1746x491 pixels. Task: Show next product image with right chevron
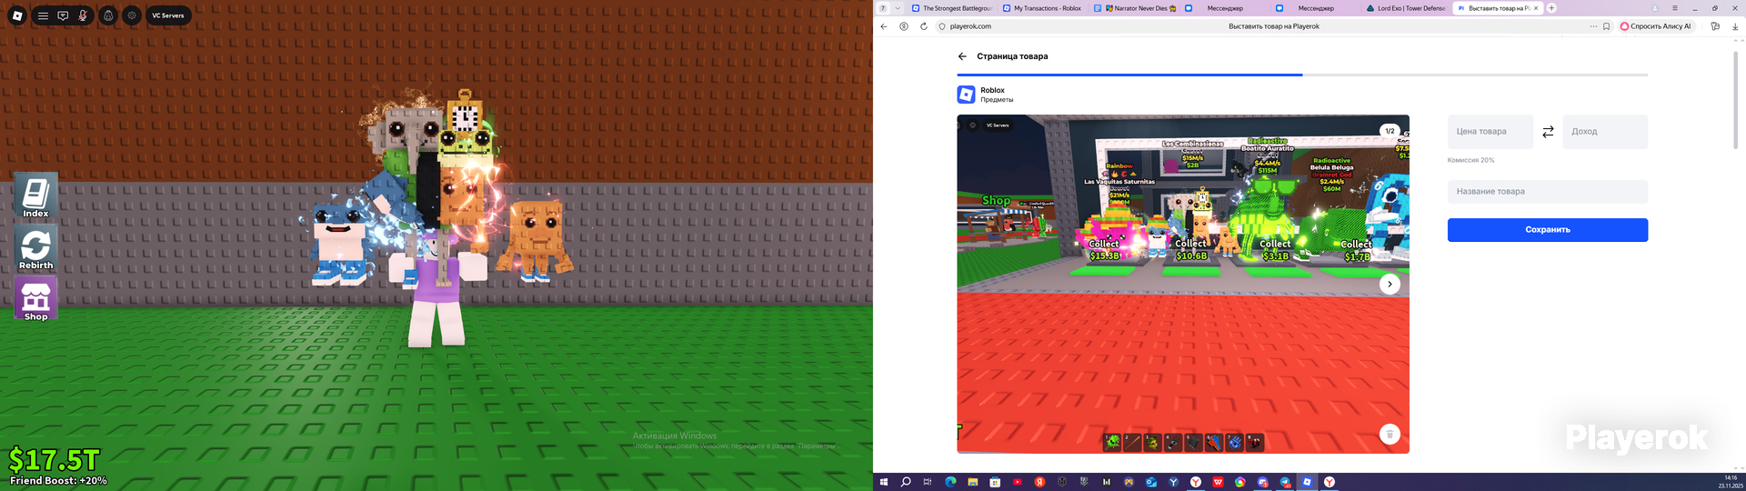pyautogui.click(x=1390, y=284)
